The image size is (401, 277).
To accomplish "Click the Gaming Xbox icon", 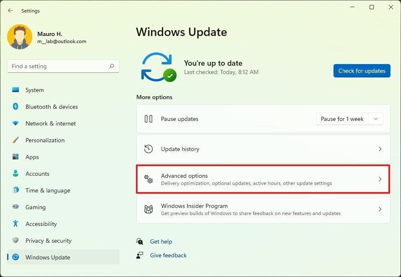I will tap(16, 207).
